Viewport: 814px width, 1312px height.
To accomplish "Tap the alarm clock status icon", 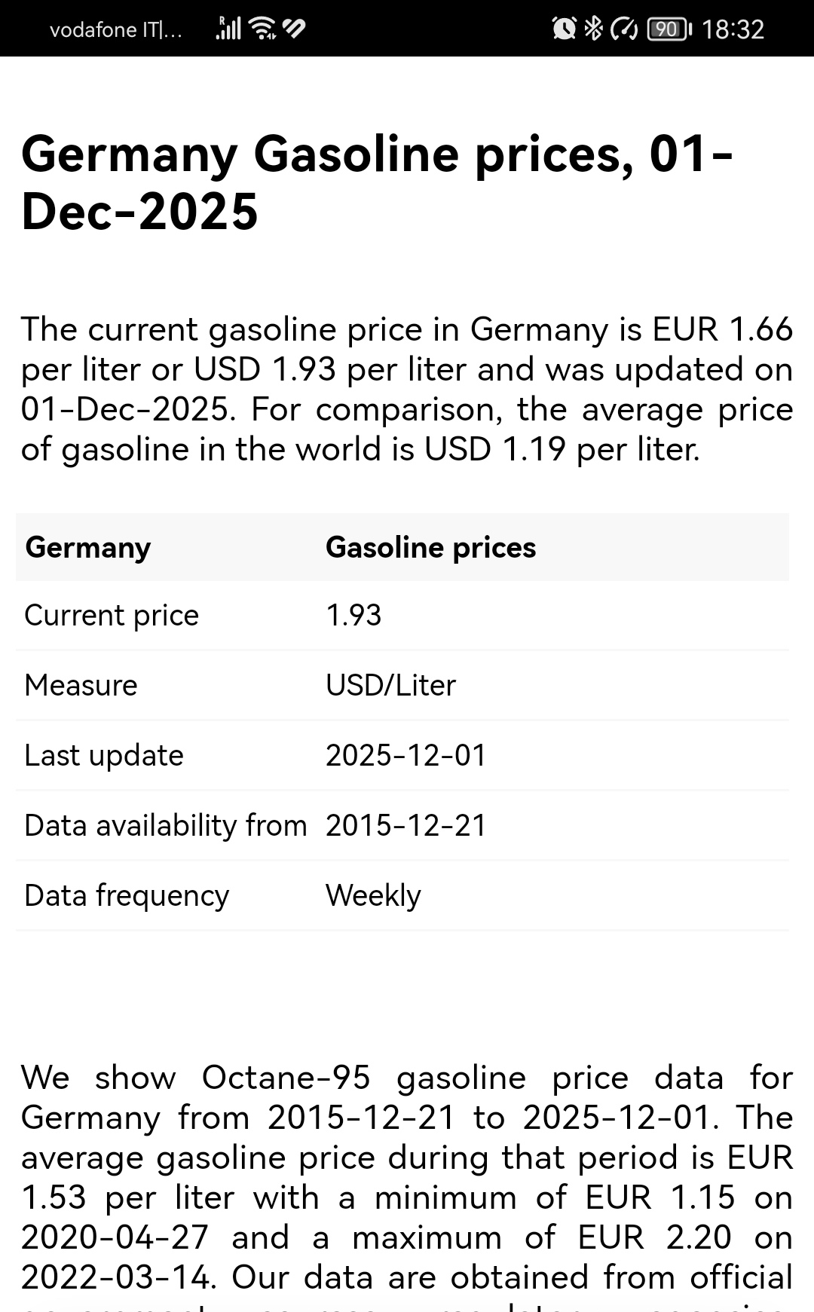I will click(564, 29).
